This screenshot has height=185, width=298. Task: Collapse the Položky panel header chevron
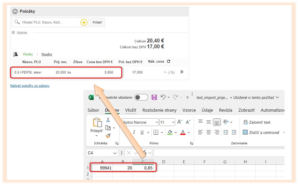(15, 11)
